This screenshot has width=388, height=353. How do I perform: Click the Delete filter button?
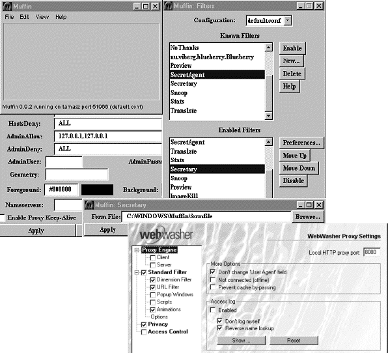click(292, 74)
